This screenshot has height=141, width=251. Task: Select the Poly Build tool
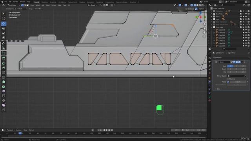click(4, 82)
